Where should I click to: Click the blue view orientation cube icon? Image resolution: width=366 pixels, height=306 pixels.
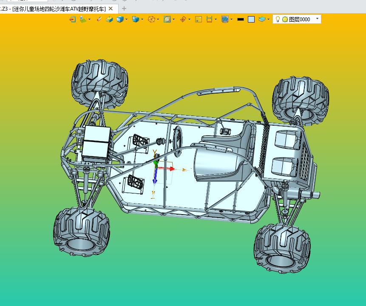136,19
